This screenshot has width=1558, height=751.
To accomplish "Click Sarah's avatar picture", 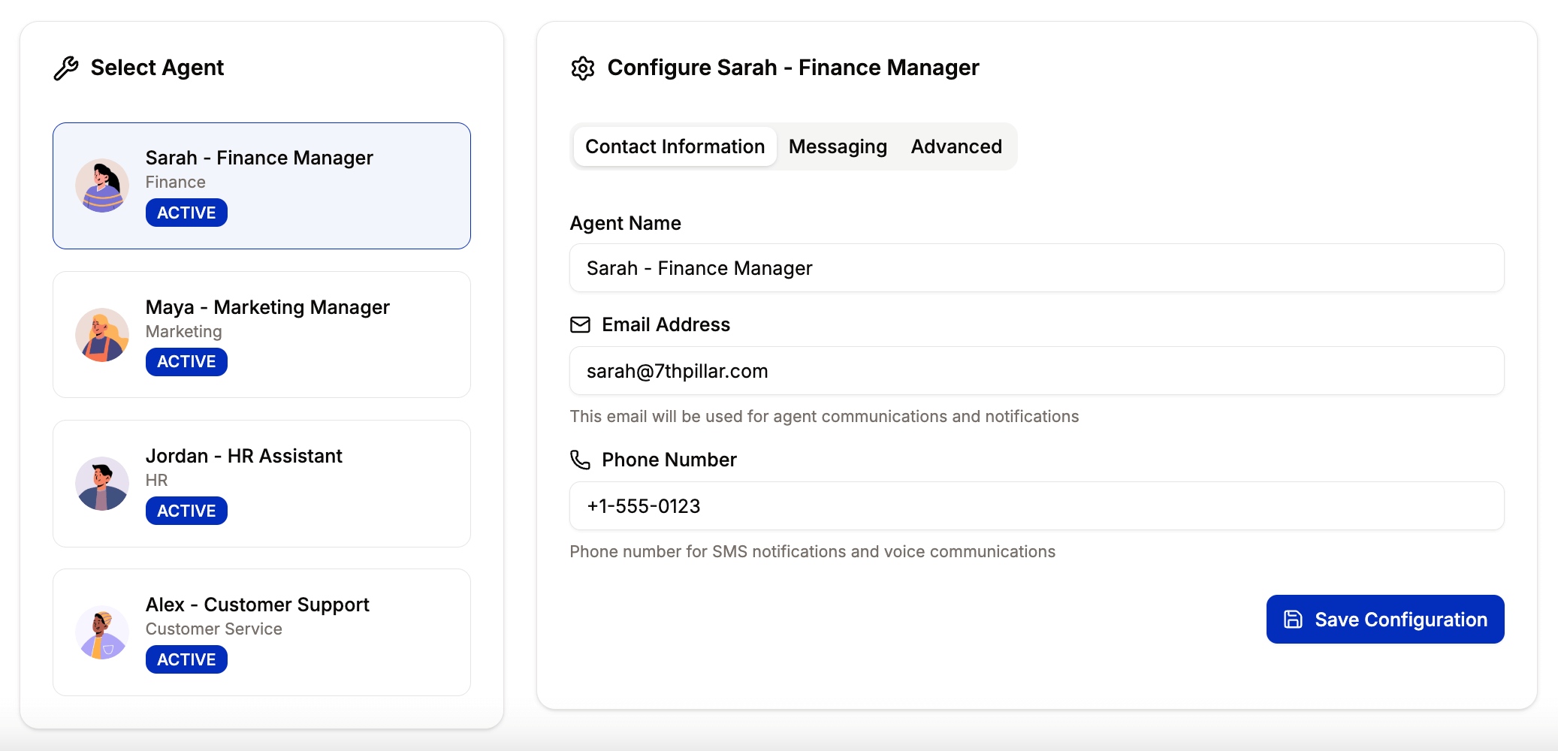I will (x=102, y=185).
